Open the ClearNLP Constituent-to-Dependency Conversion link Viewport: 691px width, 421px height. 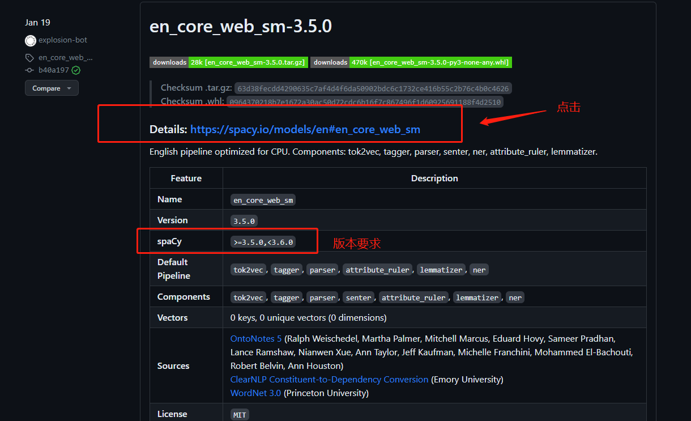pos(329,379)
